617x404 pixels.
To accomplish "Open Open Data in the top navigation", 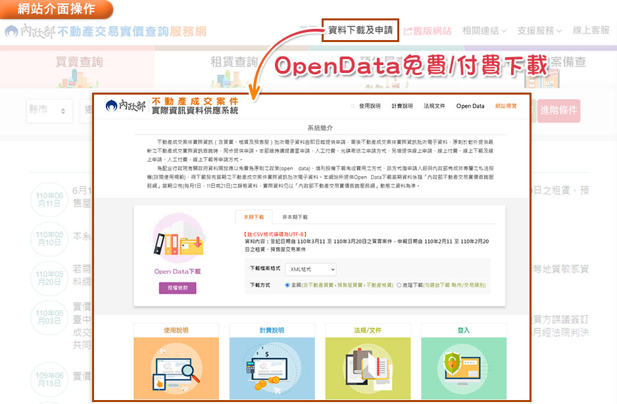I will (x=470, y=106).
